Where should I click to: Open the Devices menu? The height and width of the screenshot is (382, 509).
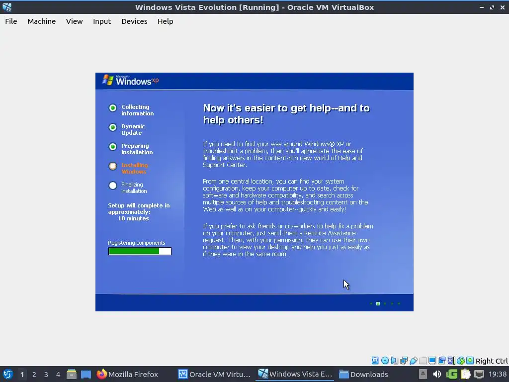(x=134, y=21)
